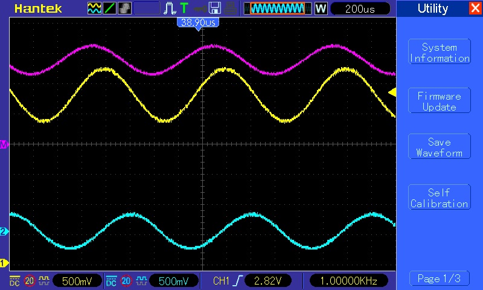Click the yellow trigger level arrow marker
The width and height of the screenshot is (483, 290).
(x=392, y=92)
